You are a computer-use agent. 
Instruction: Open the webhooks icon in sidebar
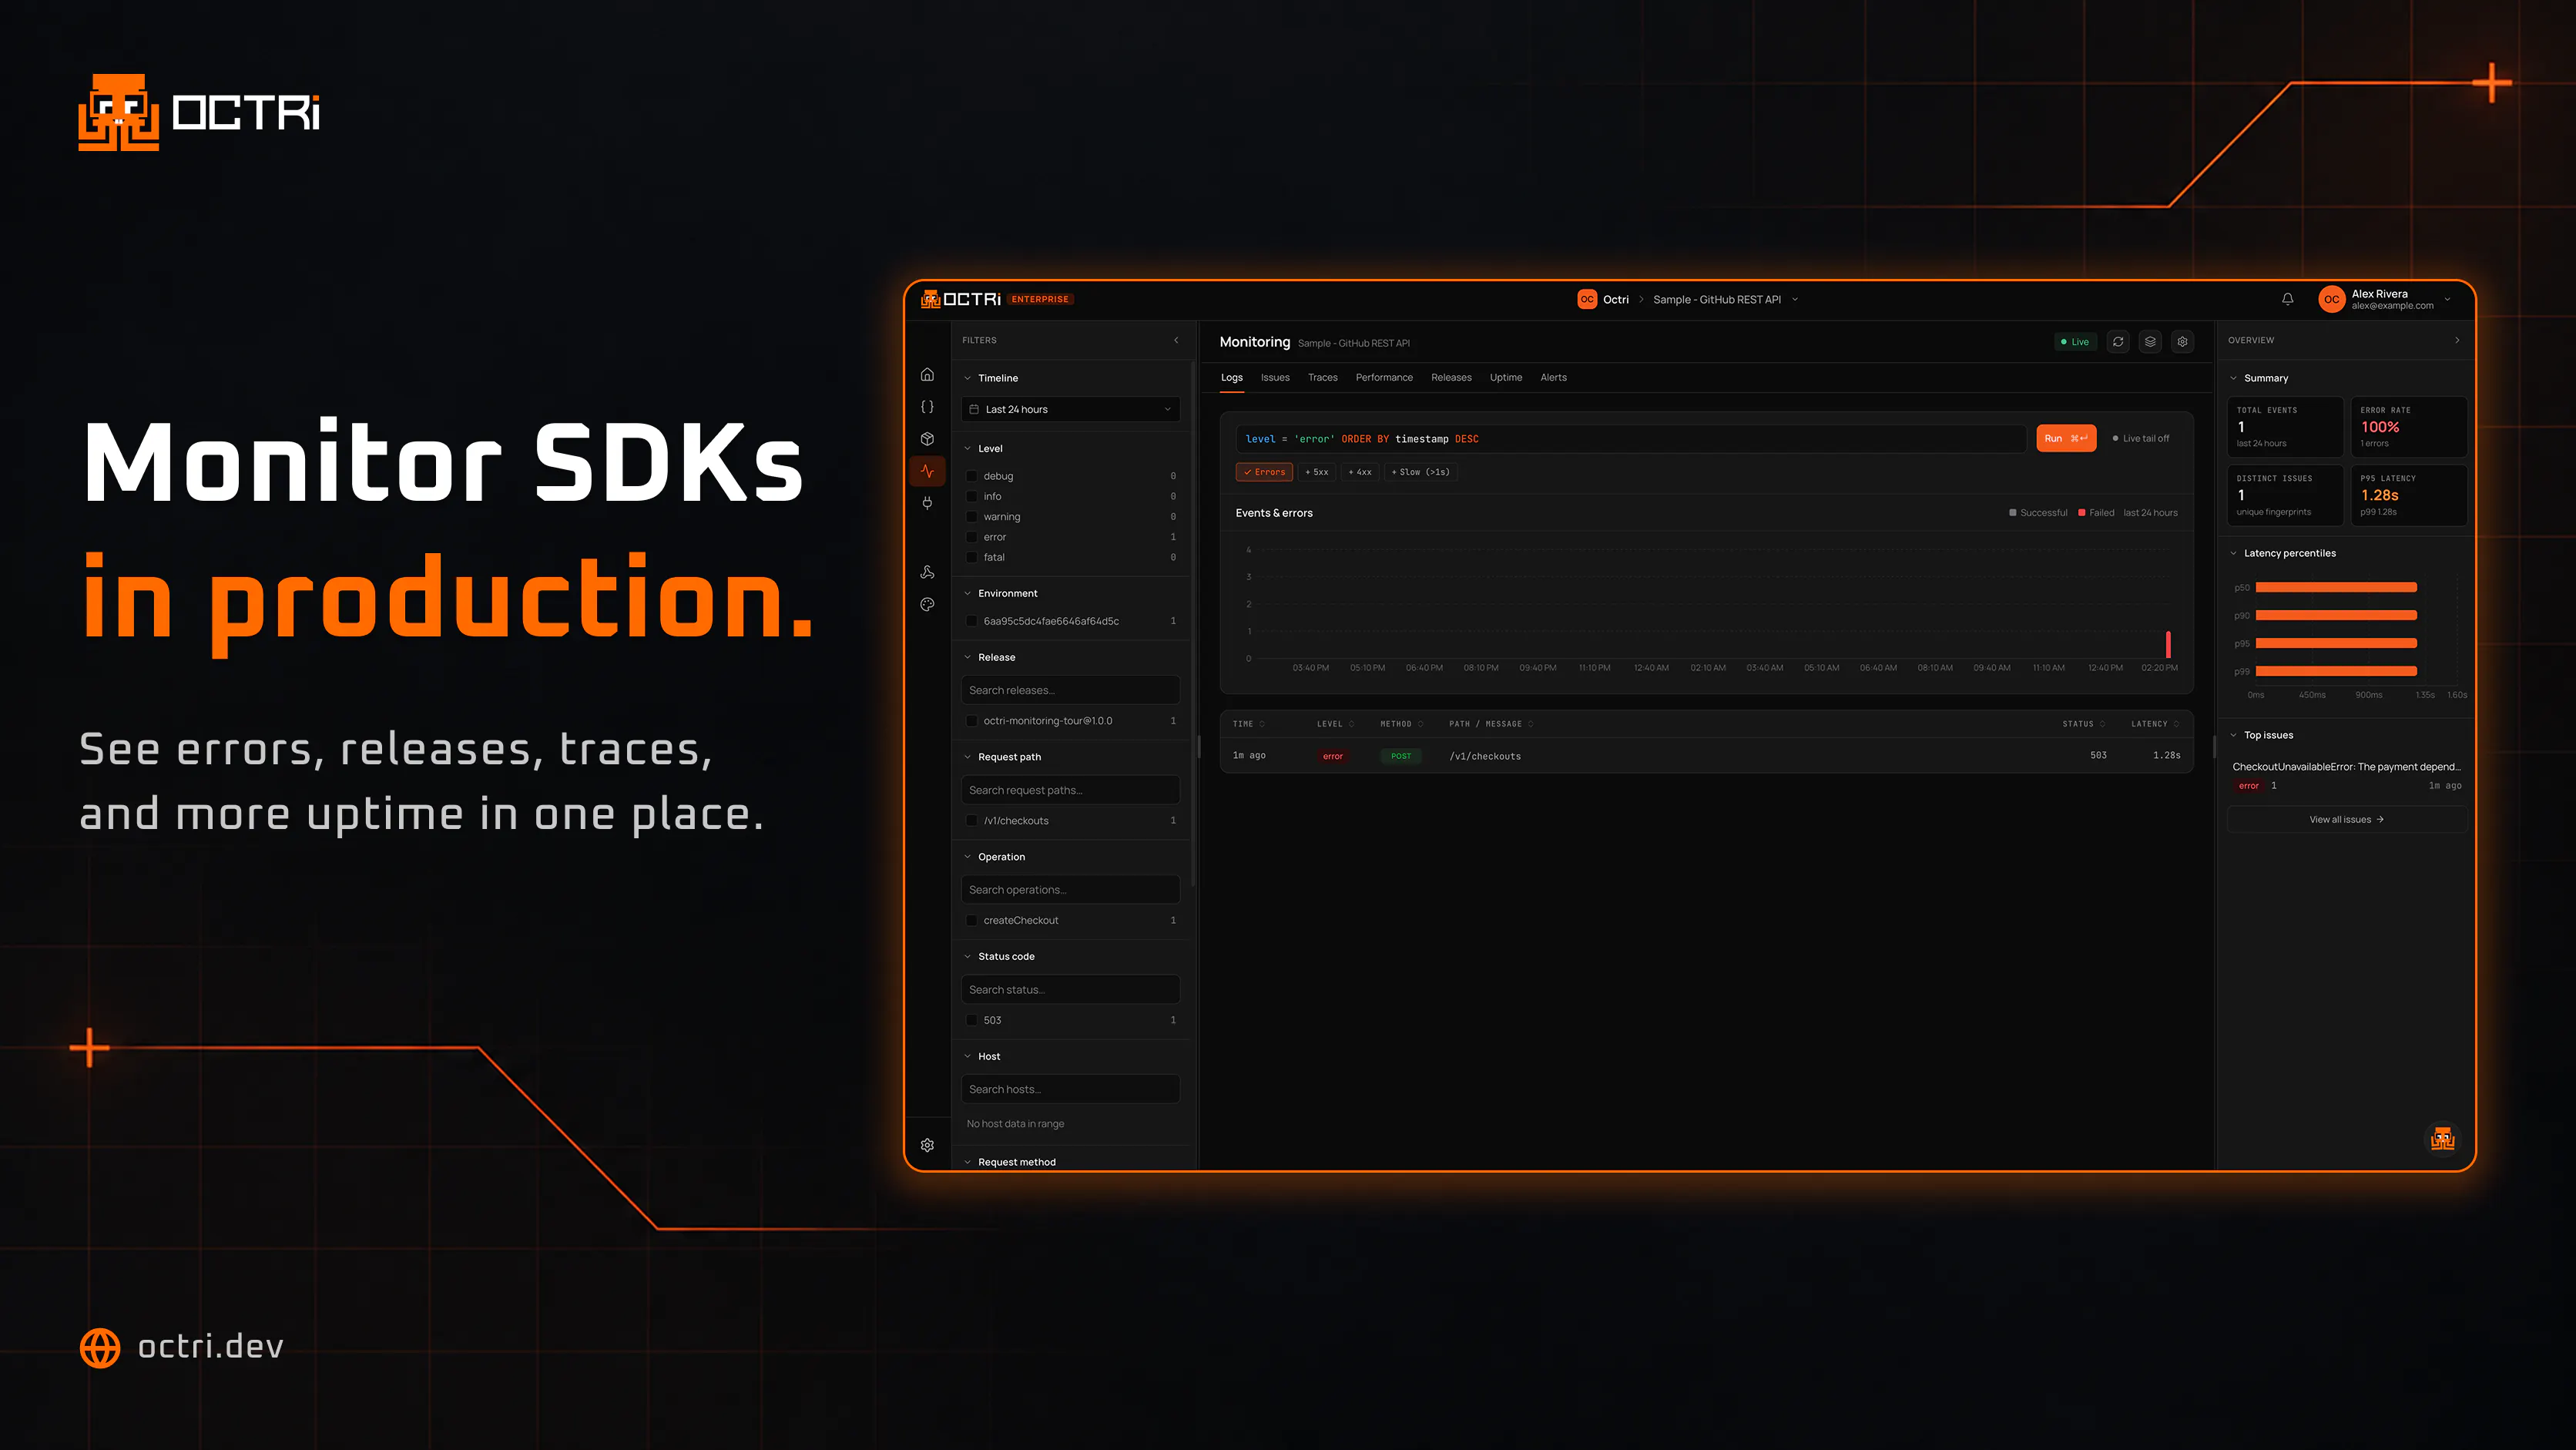[927, 572]
